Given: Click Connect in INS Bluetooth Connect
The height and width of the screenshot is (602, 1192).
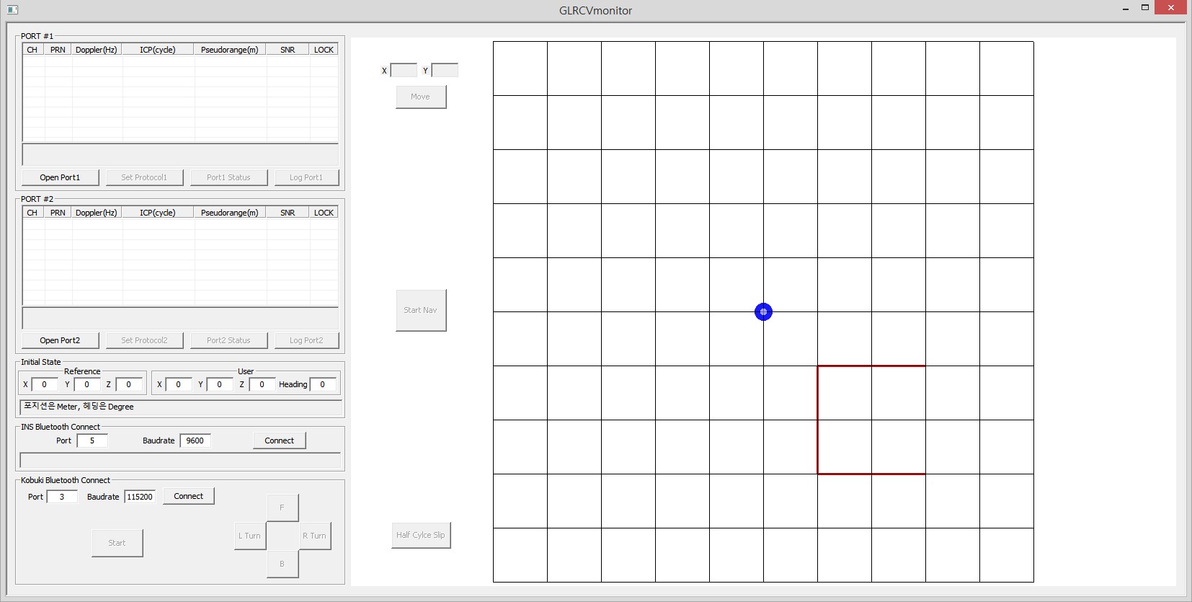Looking at the screenshot, I should coord(279,441).
